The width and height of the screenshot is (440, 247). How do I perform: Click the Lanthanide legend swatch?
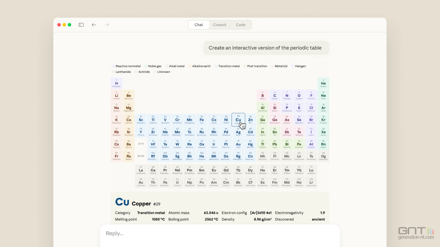point(113,72)
